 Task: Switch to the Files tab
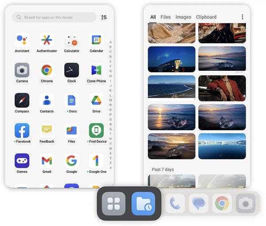point(165,17)
